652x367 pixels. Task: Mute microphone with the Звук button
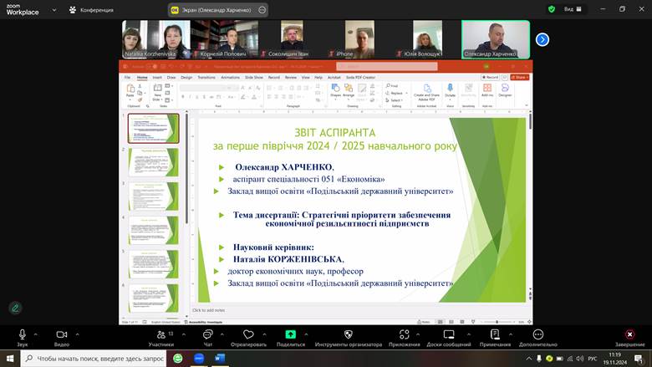tap(22, 335)
